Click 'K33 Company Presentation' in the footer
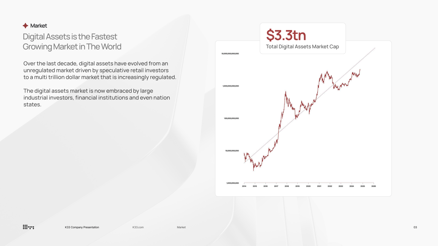 pyautogui.click(x=82, y=227)
